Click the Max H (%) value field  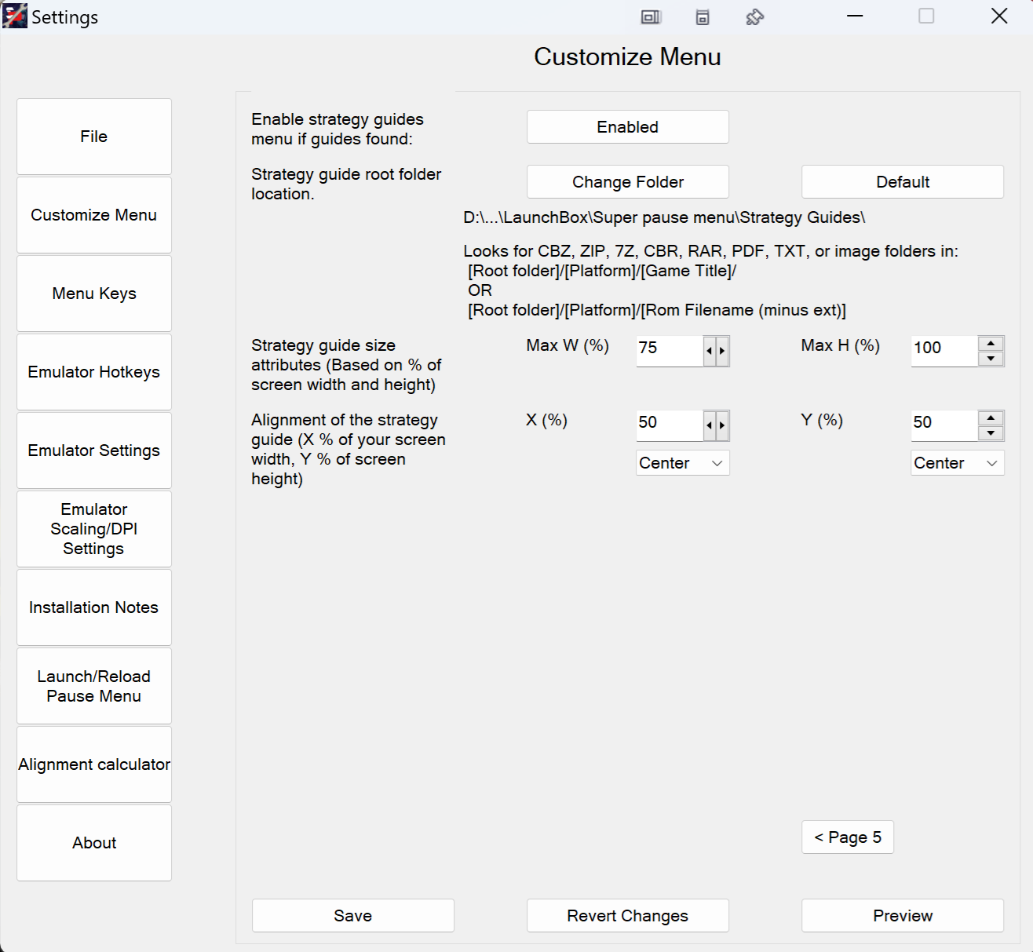click(944, 351)
